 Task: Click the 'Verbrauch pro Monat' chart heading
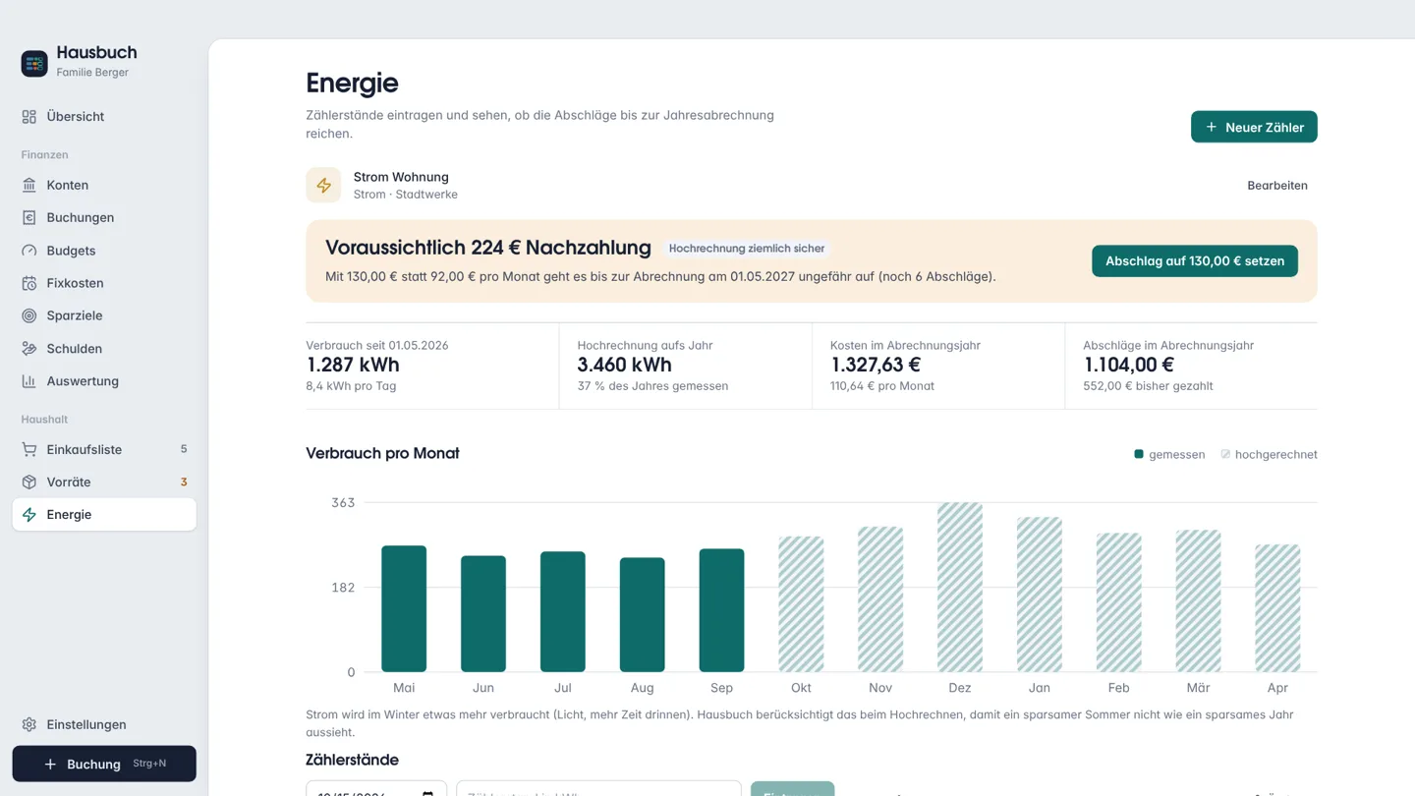pyautogui.click(x=382, y=453)
